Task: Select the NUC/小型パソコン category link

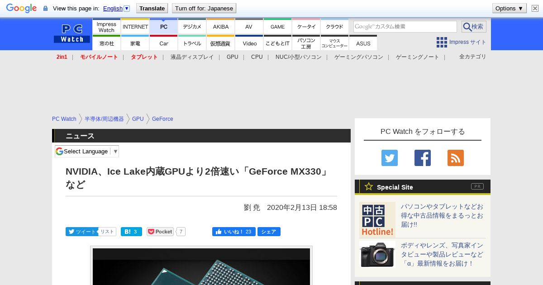Action: [299, 57]
